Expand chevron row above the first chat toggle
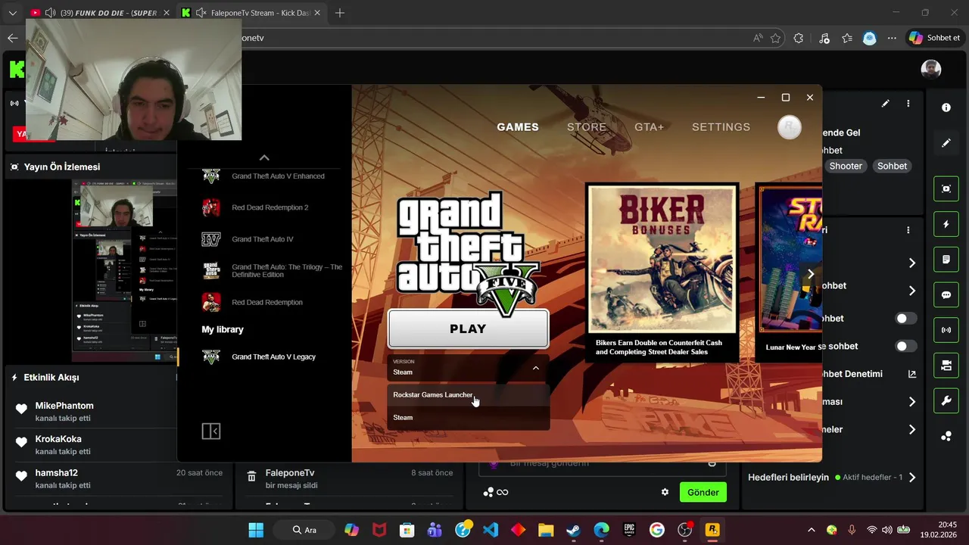This screenshot has width=969, height=545. point(911,291)
